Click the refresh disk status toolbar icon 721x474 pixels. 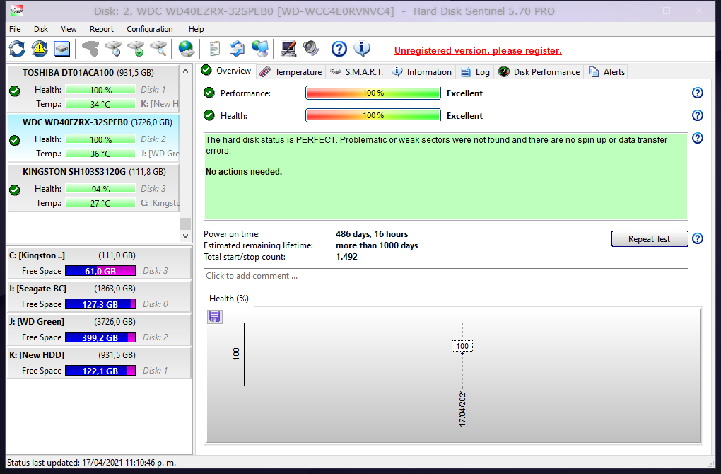pyautogui.click(x=17, y=49)
